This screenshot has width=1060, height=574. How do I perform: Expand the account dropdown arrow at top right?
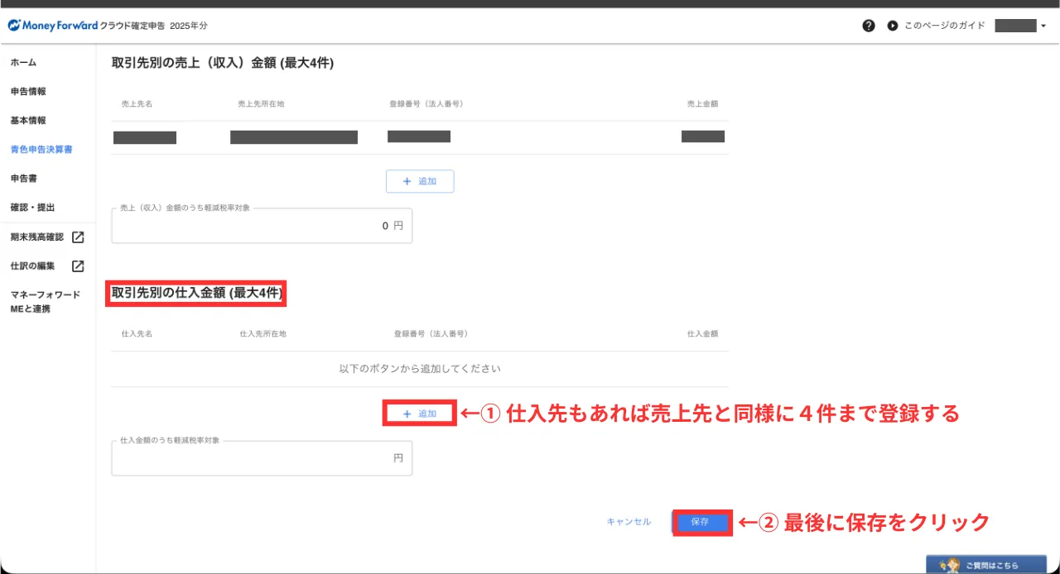pos(1043,26)
